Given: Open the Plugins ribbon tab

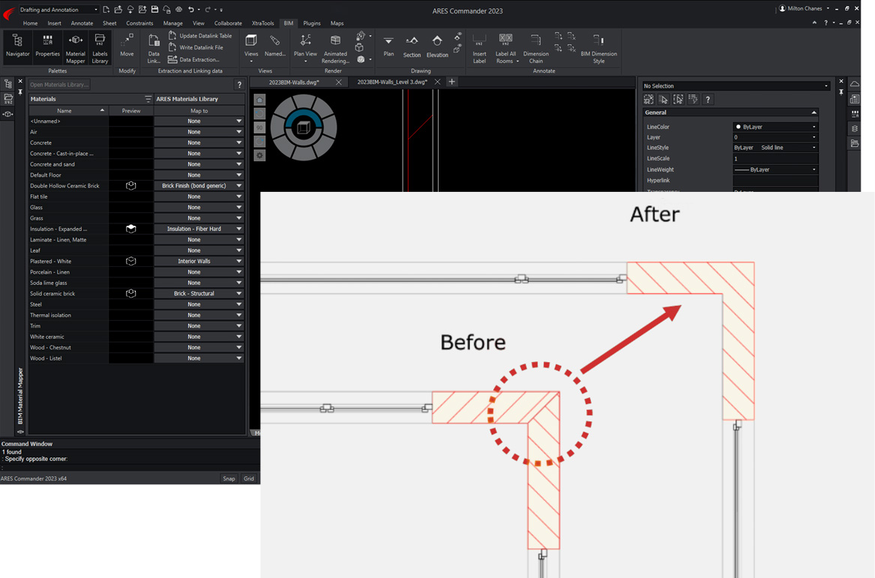Looking at the screenshot, I should click(312, 23).
